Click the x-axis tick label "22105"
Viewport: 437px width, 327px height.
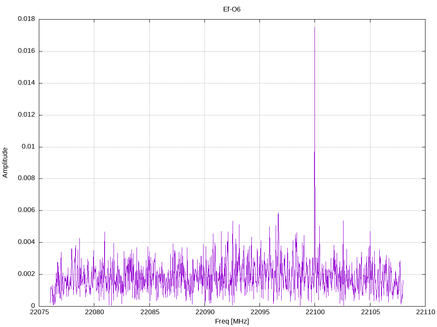click(x=370, y=312)
